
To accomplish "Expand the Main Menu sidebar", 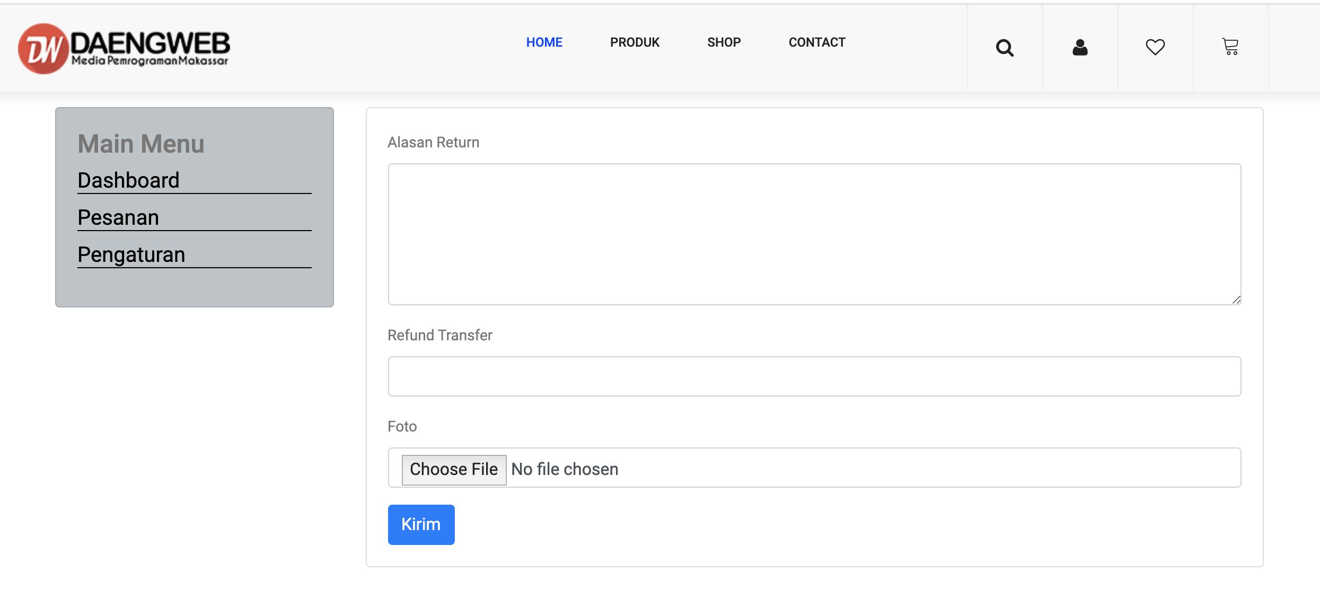I will coord(140,143).
